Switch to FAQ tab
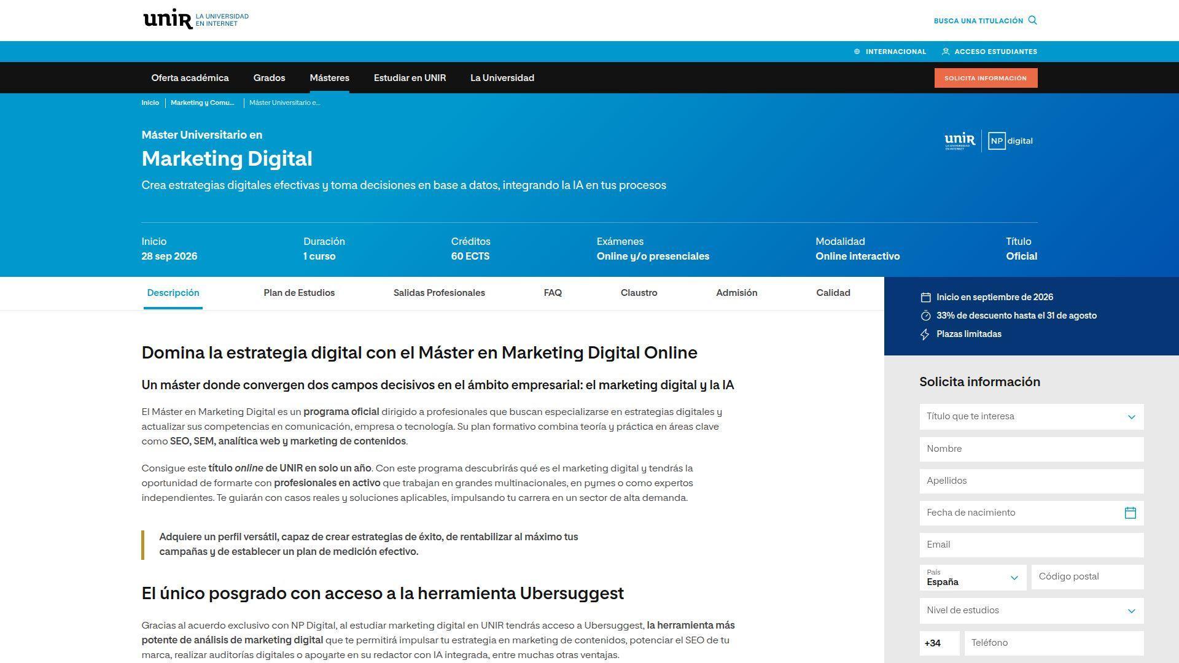This screenshot has height=663, width=1179. [x=553, y=293]
